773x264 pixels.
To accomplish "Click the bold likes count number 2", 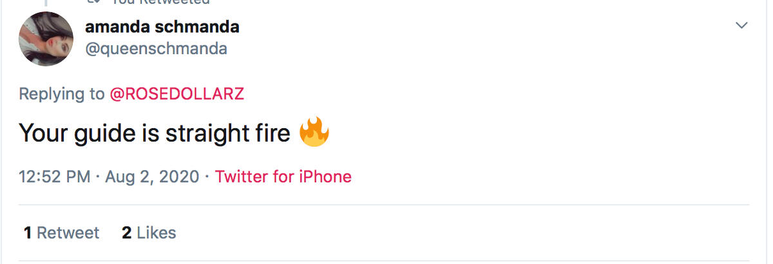I will (x=127, y=232).
